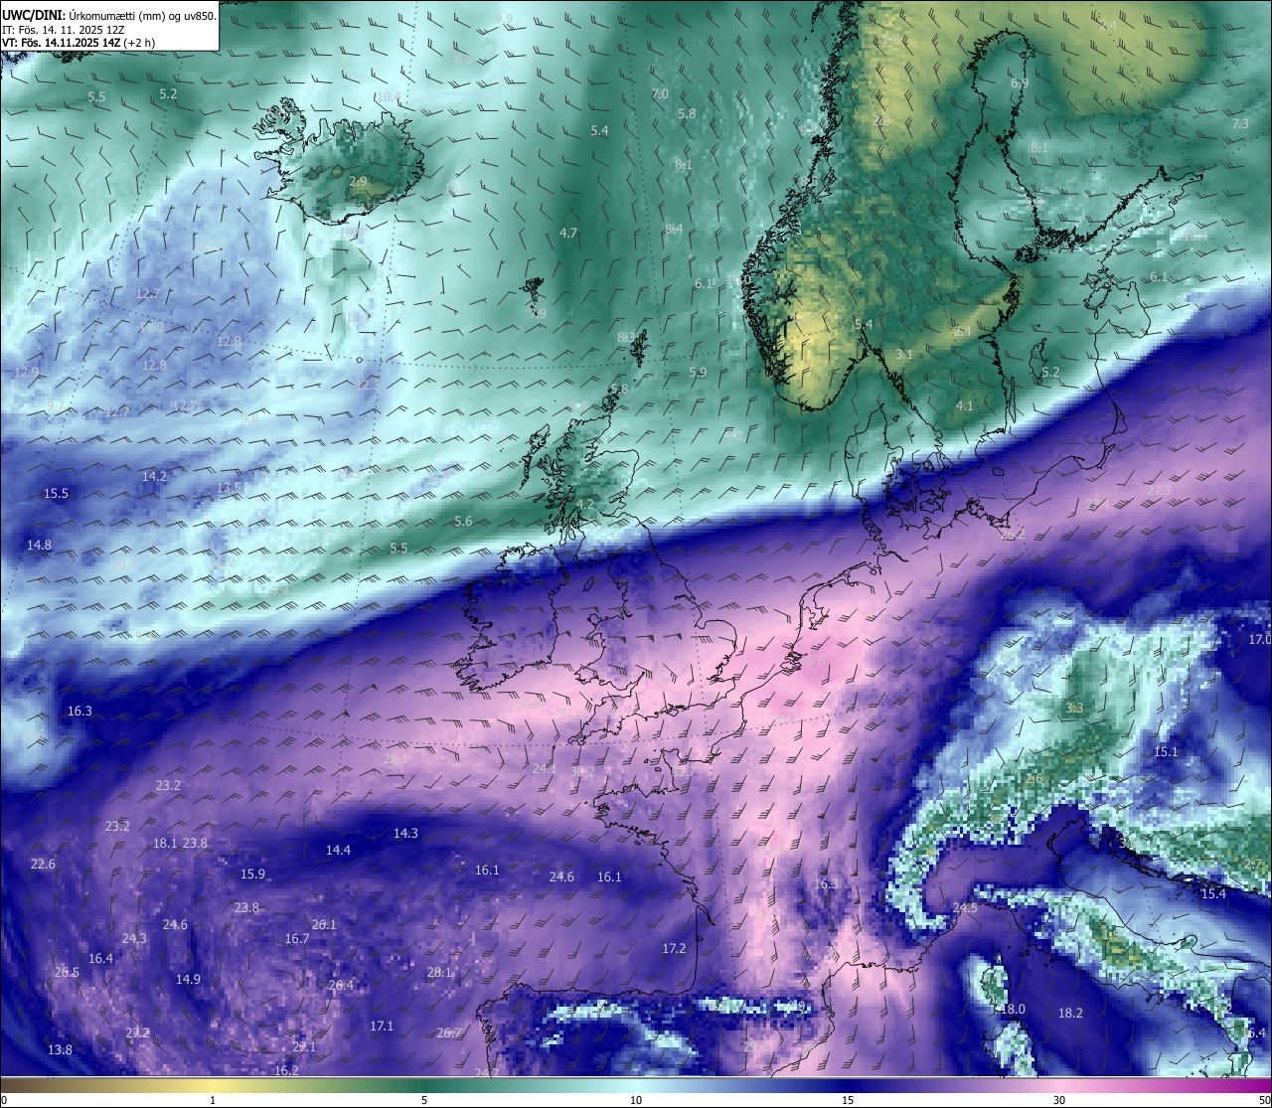Click the '15' label on the color scale
The image size is (1272, 1108).
848,1100
